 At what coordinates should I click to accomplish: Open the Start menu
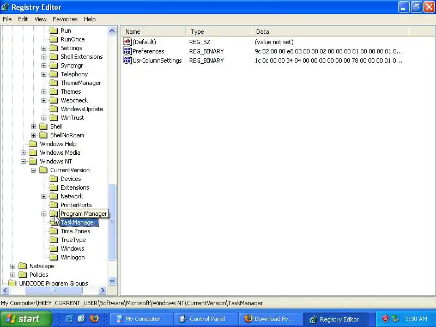click(x=26, y=319)
